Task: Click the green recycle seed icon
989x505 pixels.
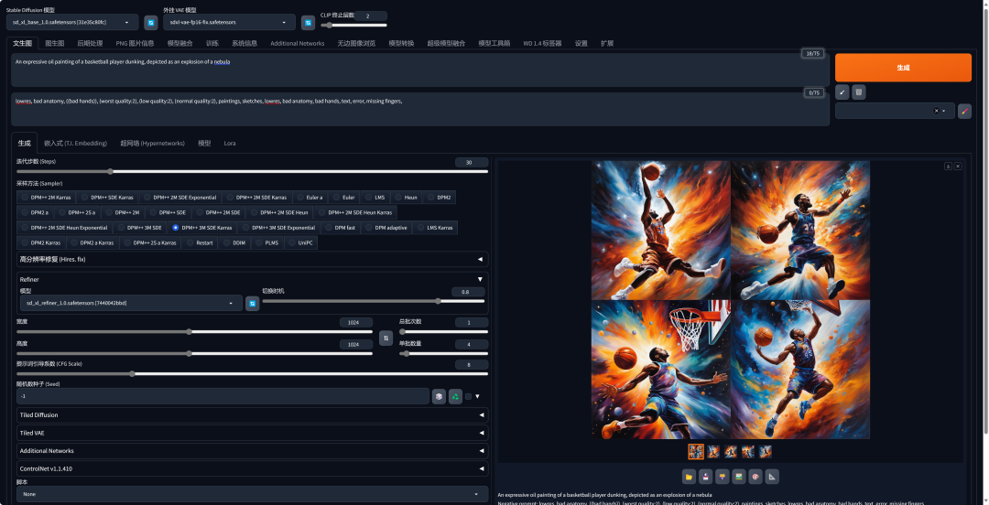Action: pyautogui.click(x=455, y=396)
